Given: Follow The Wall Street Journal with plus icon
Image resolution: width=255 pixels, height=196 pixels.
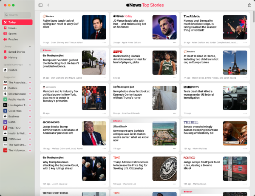Looking at the screenshot, I should point(30,145).
